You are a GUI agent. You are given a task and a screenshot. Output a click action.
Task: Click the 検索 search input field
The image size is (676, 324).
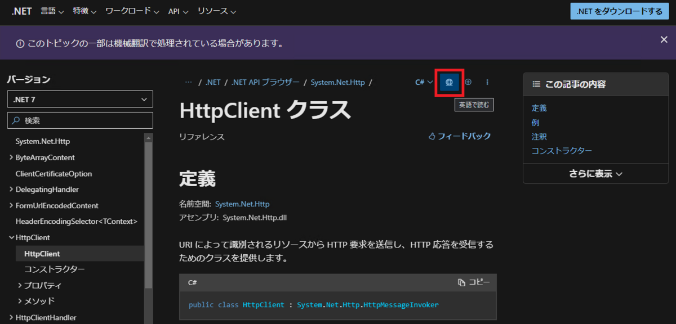80,120
